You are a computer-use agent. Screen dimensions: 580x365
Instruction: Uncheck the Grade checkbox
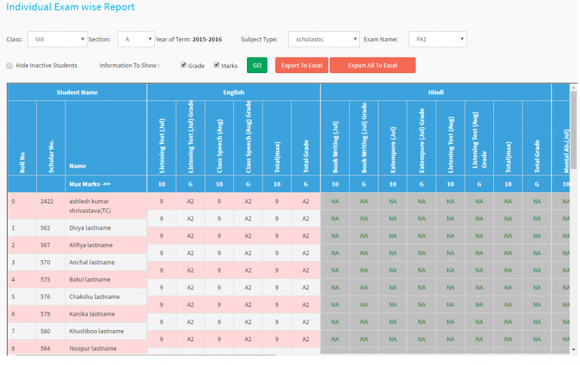point(183,64)
